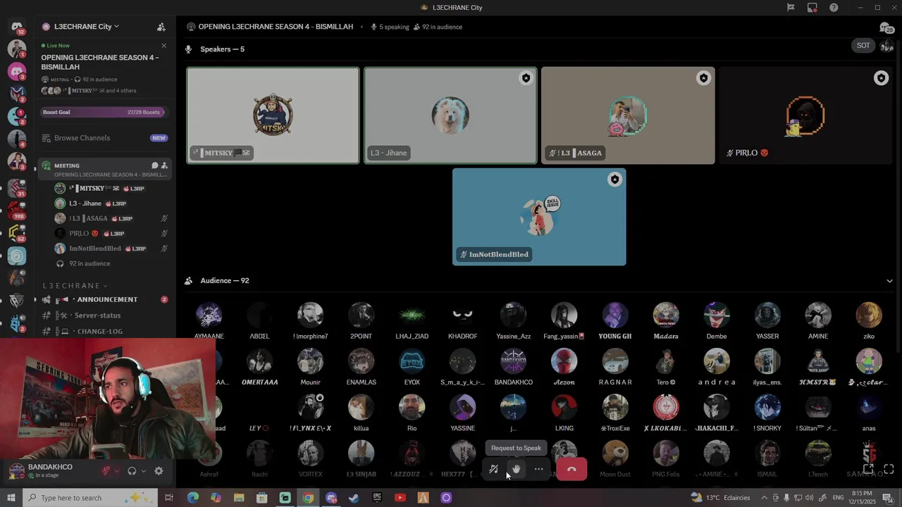Expand microphone options arrow in user panel
The width and height of the screenshot is (902, 507).
pos(116,471)
